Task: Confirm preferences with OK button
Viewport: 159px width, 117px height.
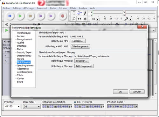Action: 121,92
